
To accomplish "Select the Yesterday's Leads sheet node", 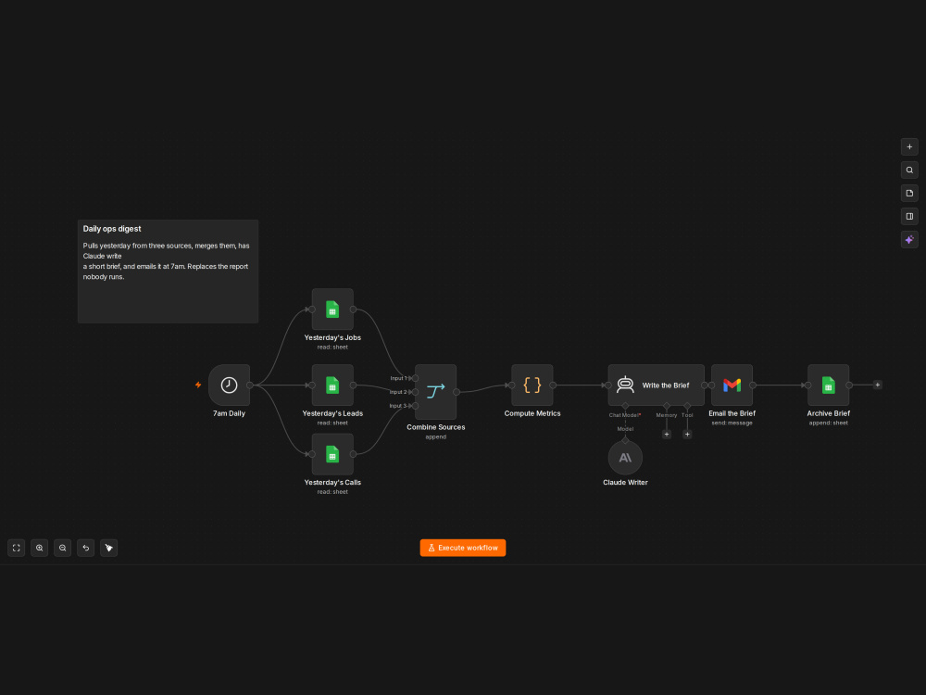I will click(332, 385).
